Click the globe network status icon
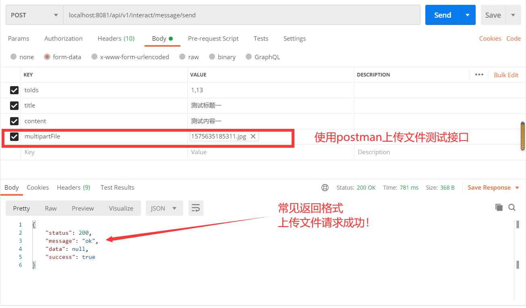This screenshot has width=526, height=308. coord(325,187)
